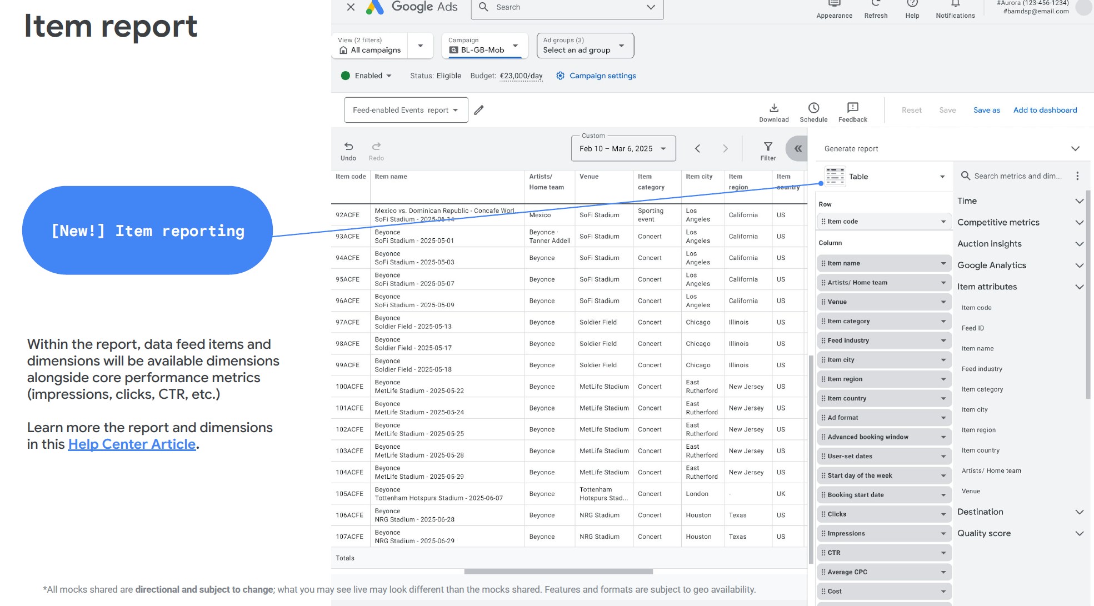Select Item country in Item attributes list

tap(981, 450)
